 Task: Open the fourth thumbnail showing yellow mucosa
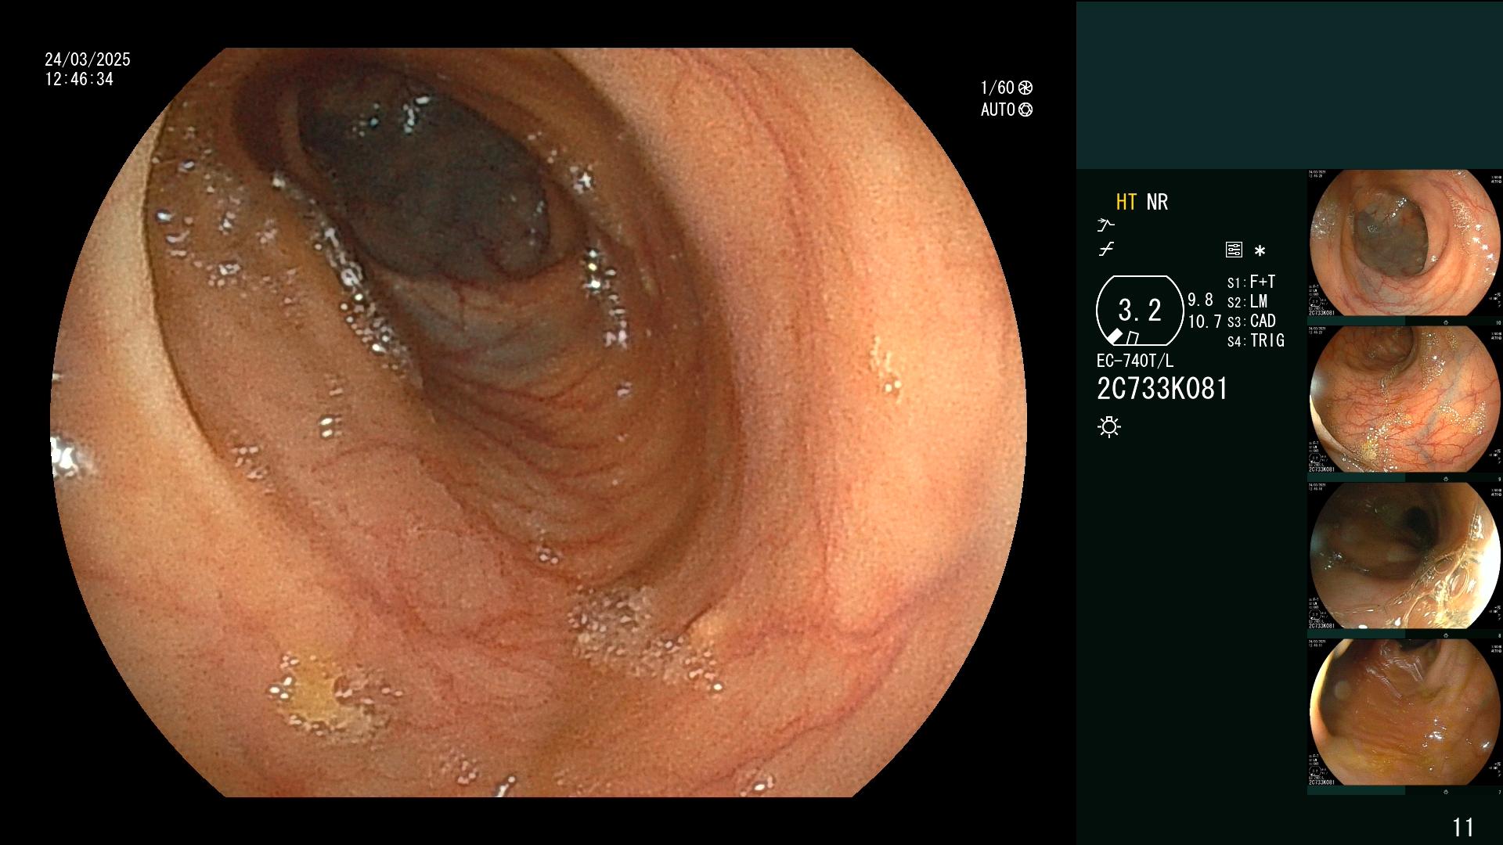[x=1405, y=713]
